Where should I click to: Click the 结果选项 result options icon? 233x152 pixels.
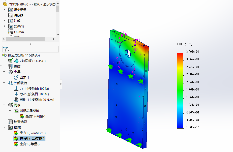coord(10,122)
